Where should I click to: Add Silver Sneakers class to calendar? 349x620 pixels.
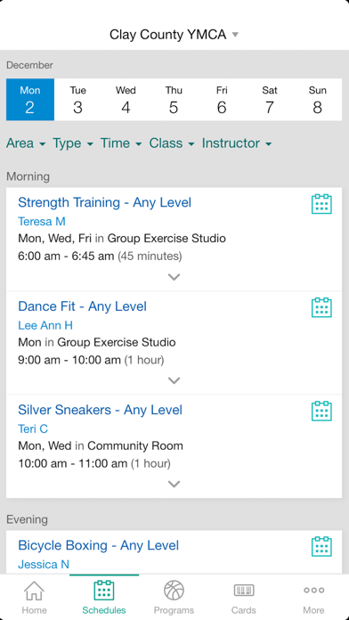[321, 412]
